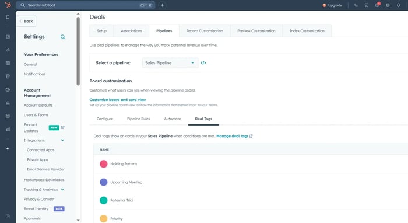
Task: Click the HubSpot sprocket logo
Action: 8,5
